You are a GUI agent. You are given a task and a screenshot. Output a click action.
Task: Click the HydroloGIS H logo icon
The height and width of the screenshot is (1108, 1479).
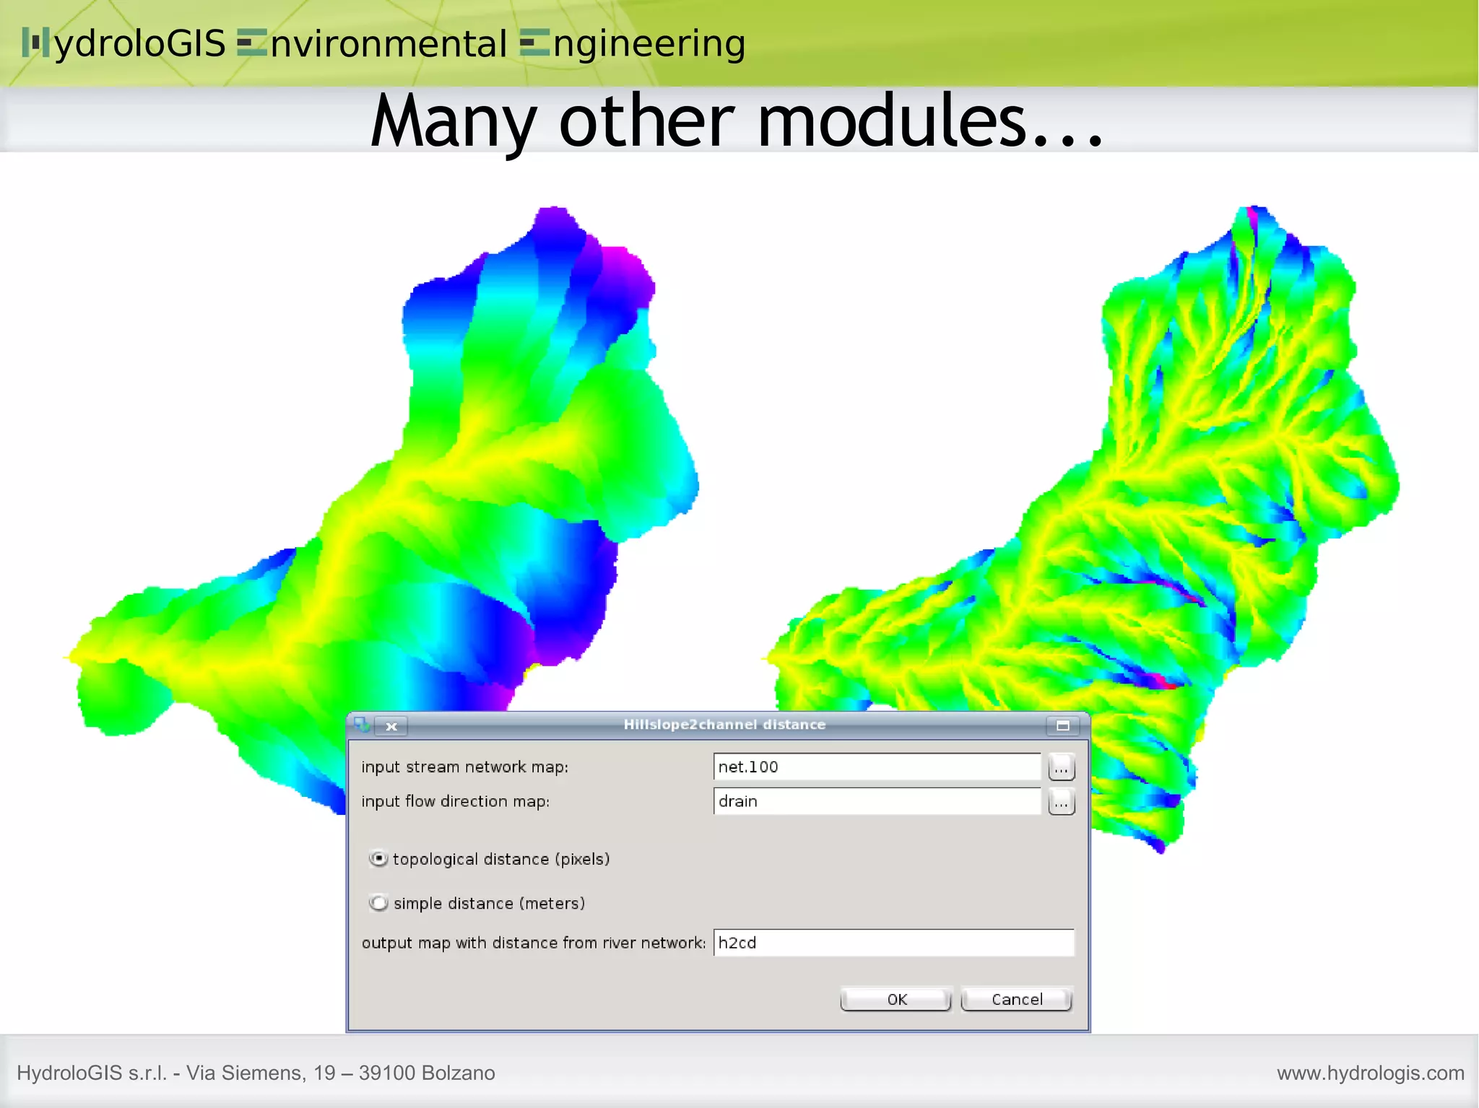35,43
